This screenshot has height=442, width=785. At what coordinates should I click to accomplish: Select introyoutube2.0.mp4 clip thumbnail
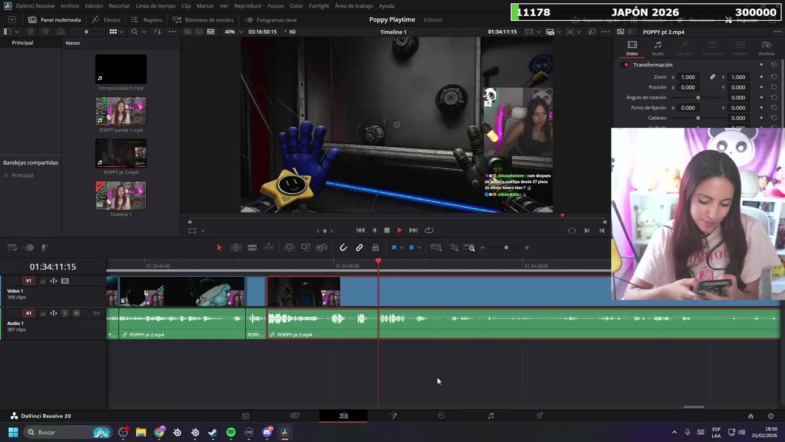coord(121,69)
